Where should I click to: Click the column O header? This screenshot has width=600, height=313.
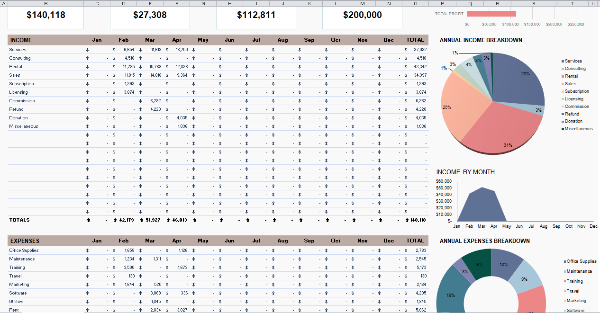[416, 3]
